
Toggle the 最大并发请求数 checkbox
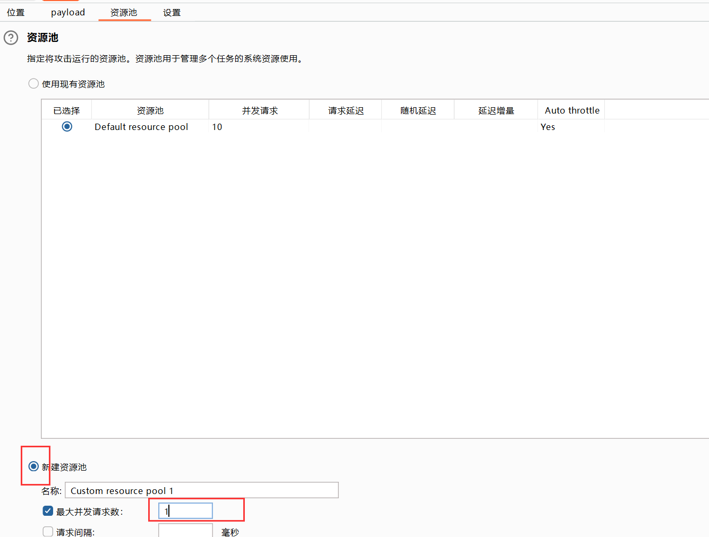tap(48, 511)
